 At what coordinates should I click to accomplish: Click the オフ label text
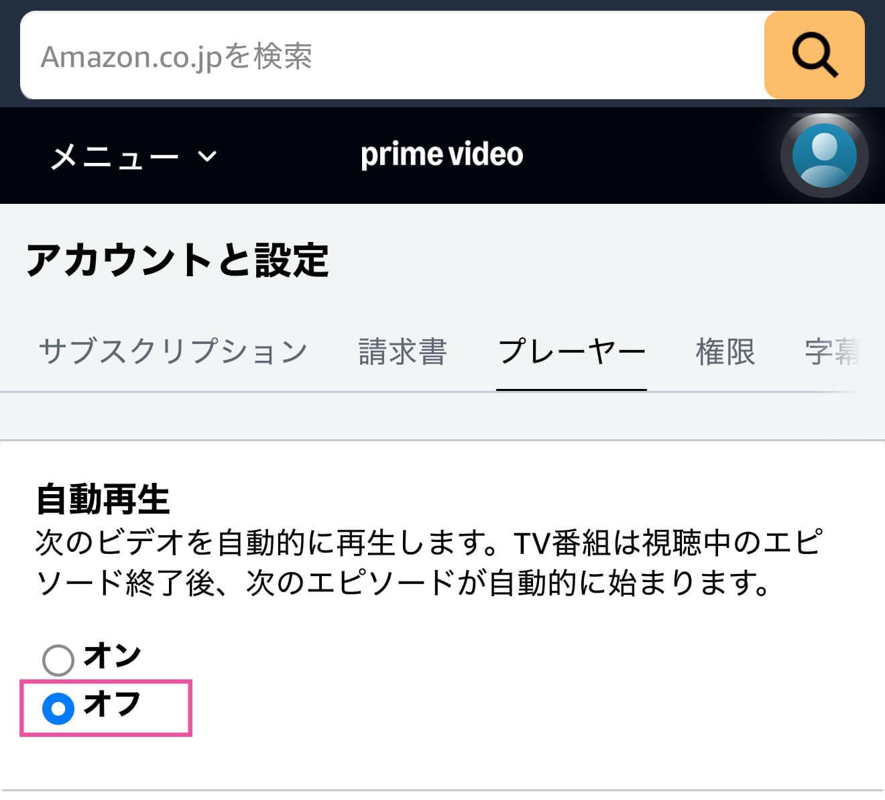coord(112,704)
